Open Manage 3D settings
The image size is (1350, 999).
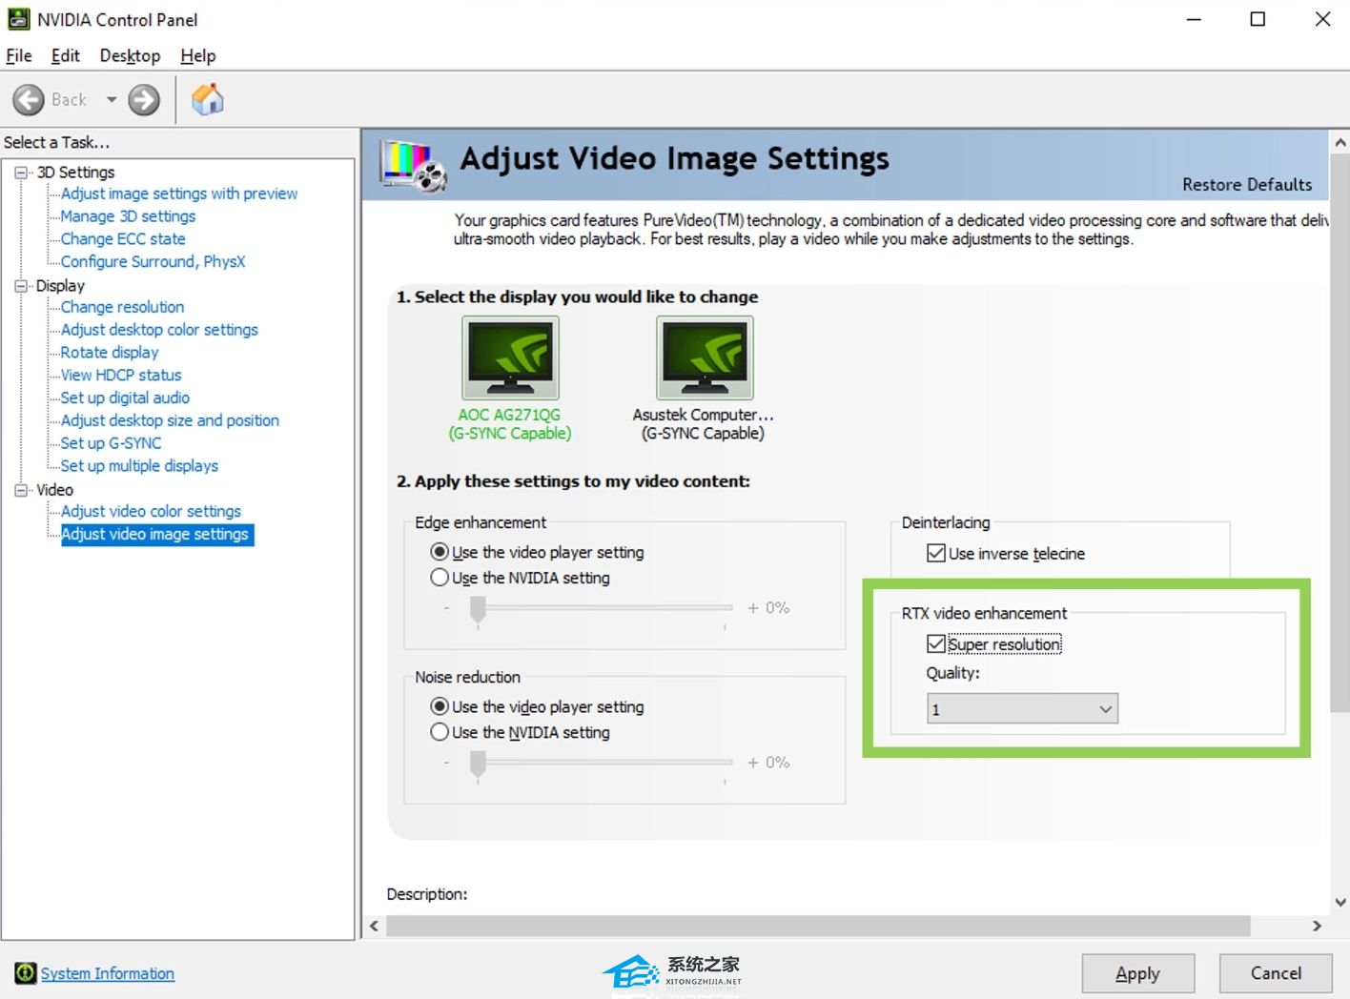pos(128,216)
